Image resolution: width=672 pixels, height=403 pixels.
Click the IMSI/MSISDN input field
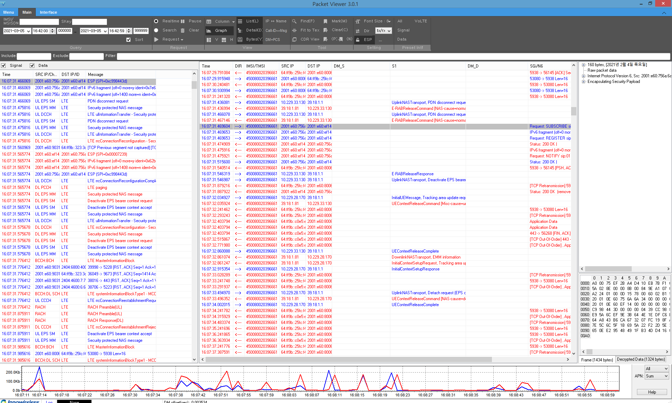pyautogui.click(x=39, y=22)
